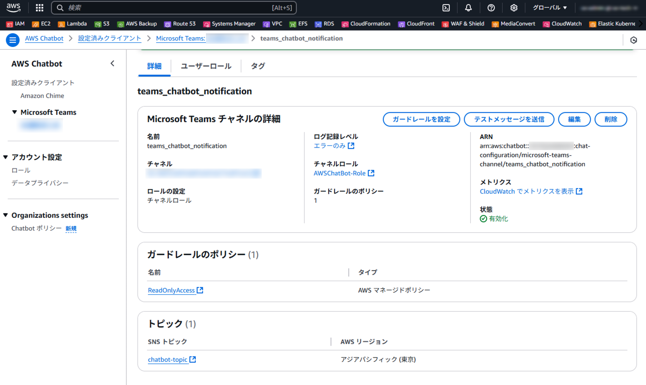Open CloudFormation via its toolbar icon
The image size is (646, 385).
(x=366, y=24)
